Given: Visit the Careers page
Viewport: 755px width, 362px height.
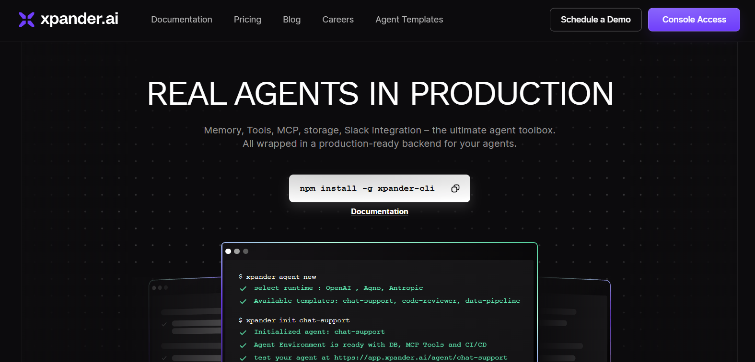Looking at the screenshot, I should pyautogui.click(x=338, y=20).
